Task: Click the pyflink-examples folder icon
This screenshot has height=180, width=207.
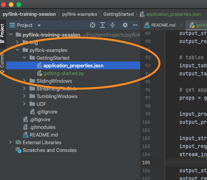Action: [25, 50]
